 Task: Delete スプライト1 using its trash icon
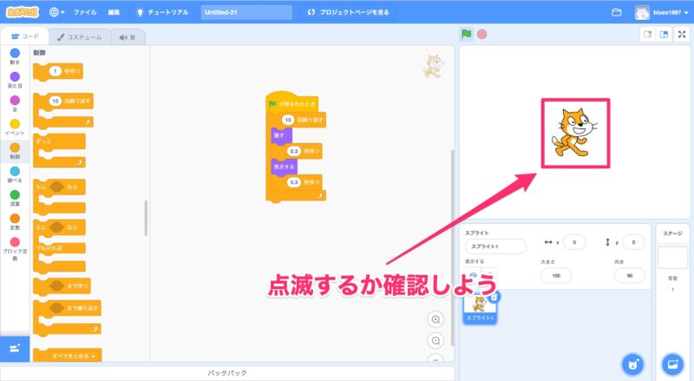[494, 297]
